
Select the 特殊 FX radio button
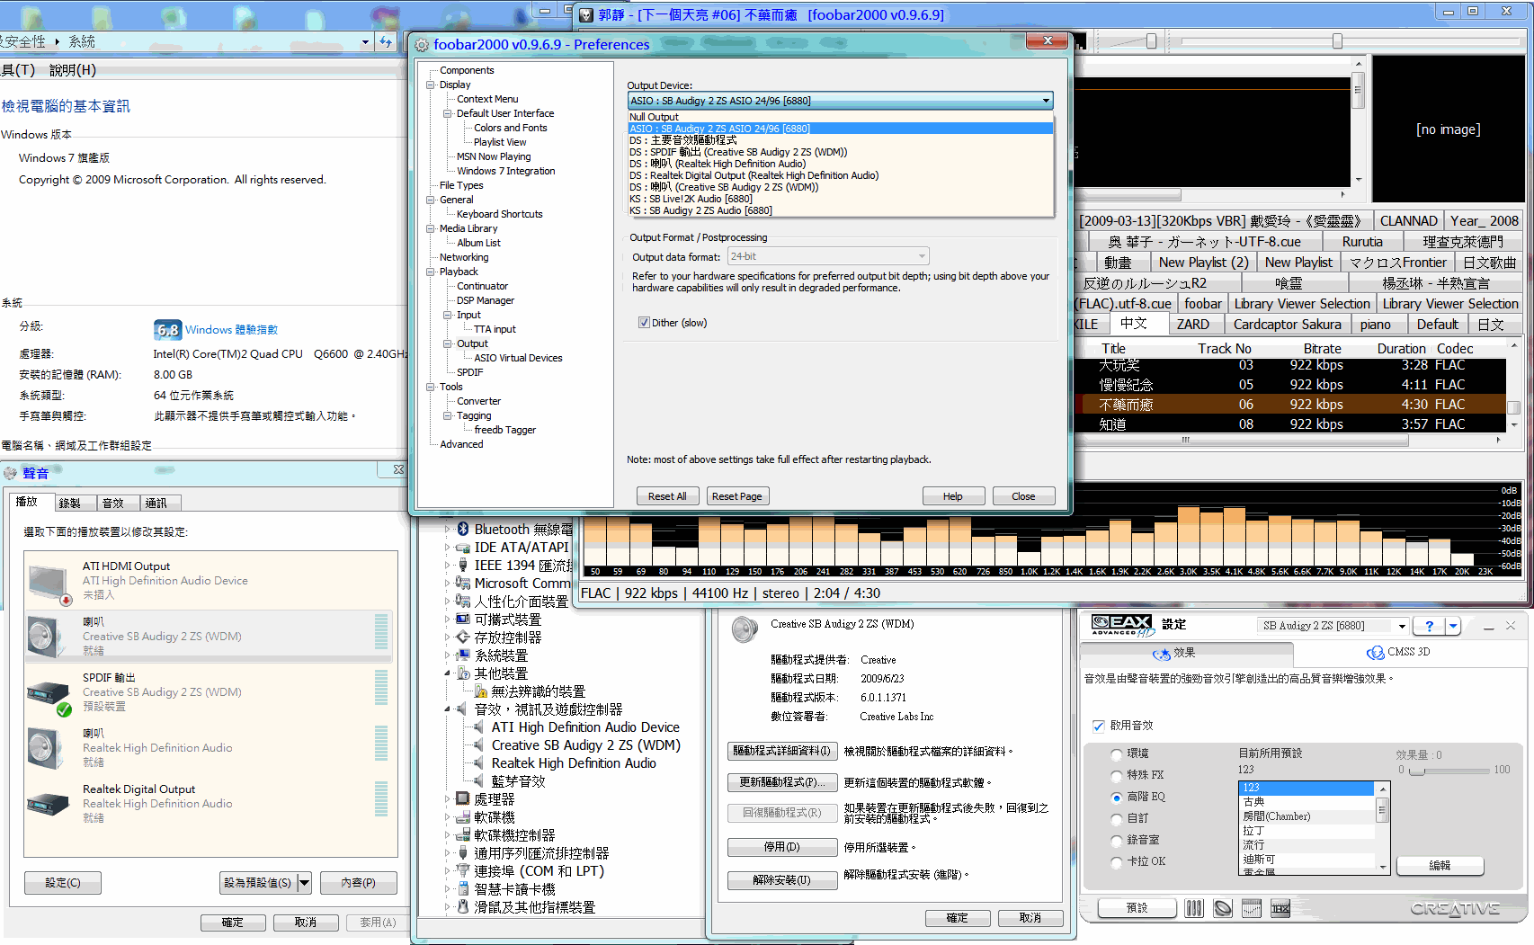click(1117, 776)
